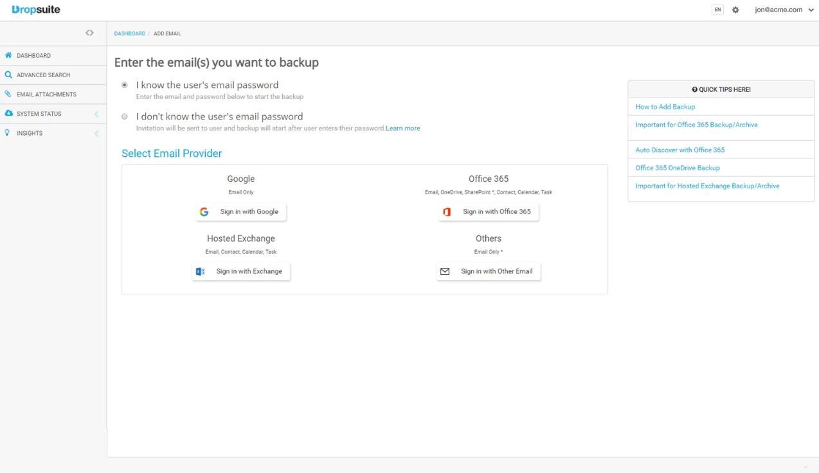This screenshot has width=819, height=473.
Task: Open Insights in the sidebar
Action: tap(53, 132)
